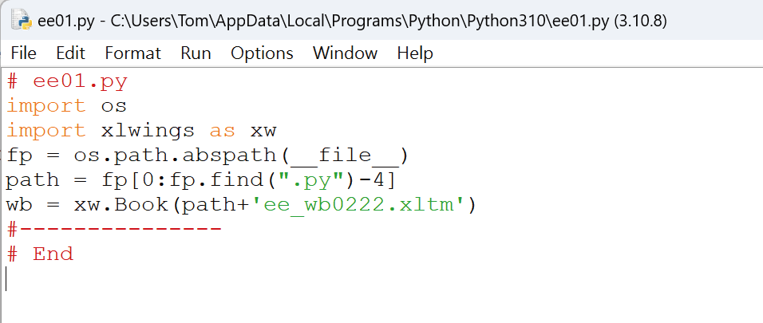
Task: Click the dashed comment separator line
Action: [x=114, y=229]
